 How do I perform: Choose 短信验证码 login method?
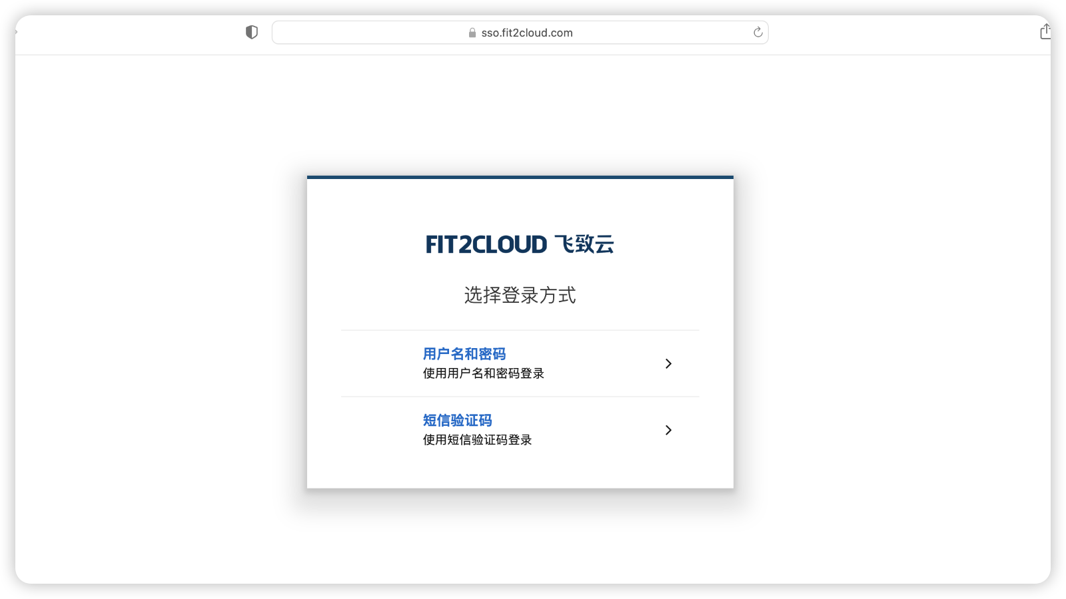pos(457,421)
